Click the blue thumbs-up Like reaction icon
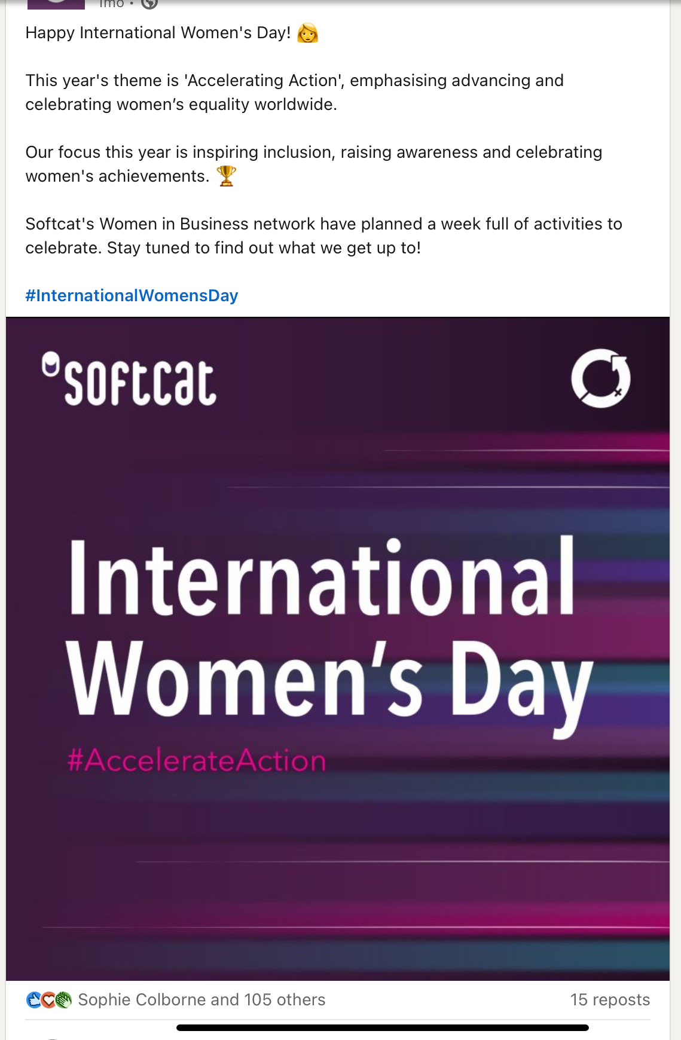Viewport: 681px width, 1040px height. click(x=34, y=999)
